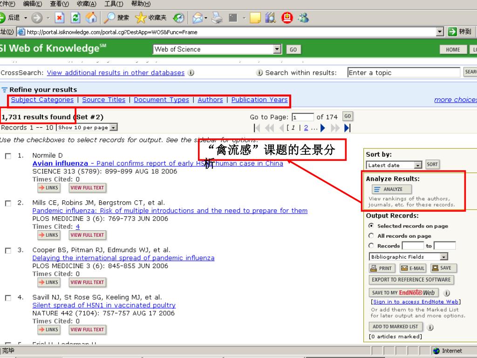The image size is (477, 358).
Task: Check the box for record 3 Cooper BS
Action: [8, 250]
